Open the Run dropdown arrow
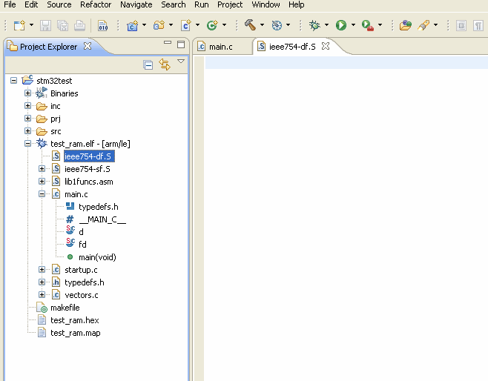This screenshot has height=381, width=488. (x=353, y=25)
